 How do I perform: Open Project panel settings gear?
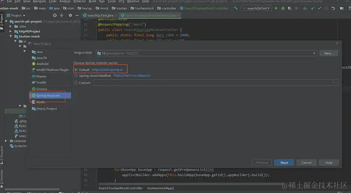pyautogui.click(x=70, y=15)
